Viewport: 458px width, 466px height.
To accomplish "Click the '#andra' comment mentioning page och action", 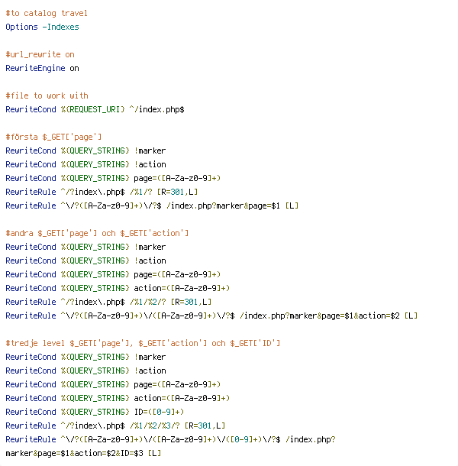I will coord(97,233).
